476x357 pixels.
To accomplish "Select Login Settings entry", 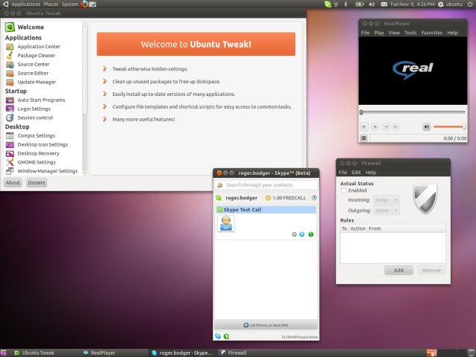I will [x=34, y=109].
